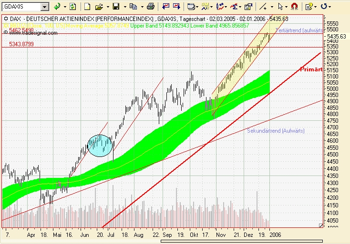The width and height of the screenshot is (350, 244).
Task: Click the 'Sekundärtrend (Aufwärts)' label
Action: pos(276,131)
